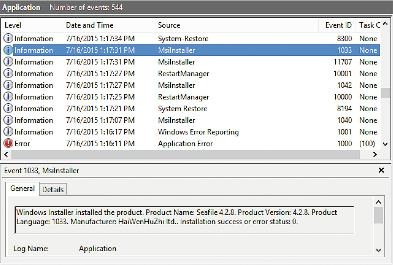Click the info icon of RestartManager event 10001

point(8,73)
